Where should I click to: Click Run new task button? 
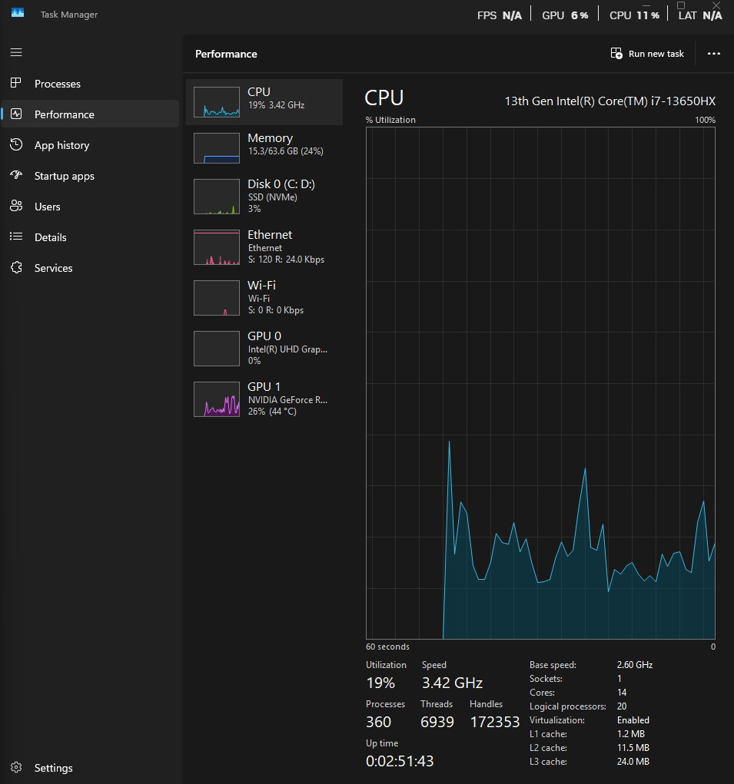(x=647, y=54)
